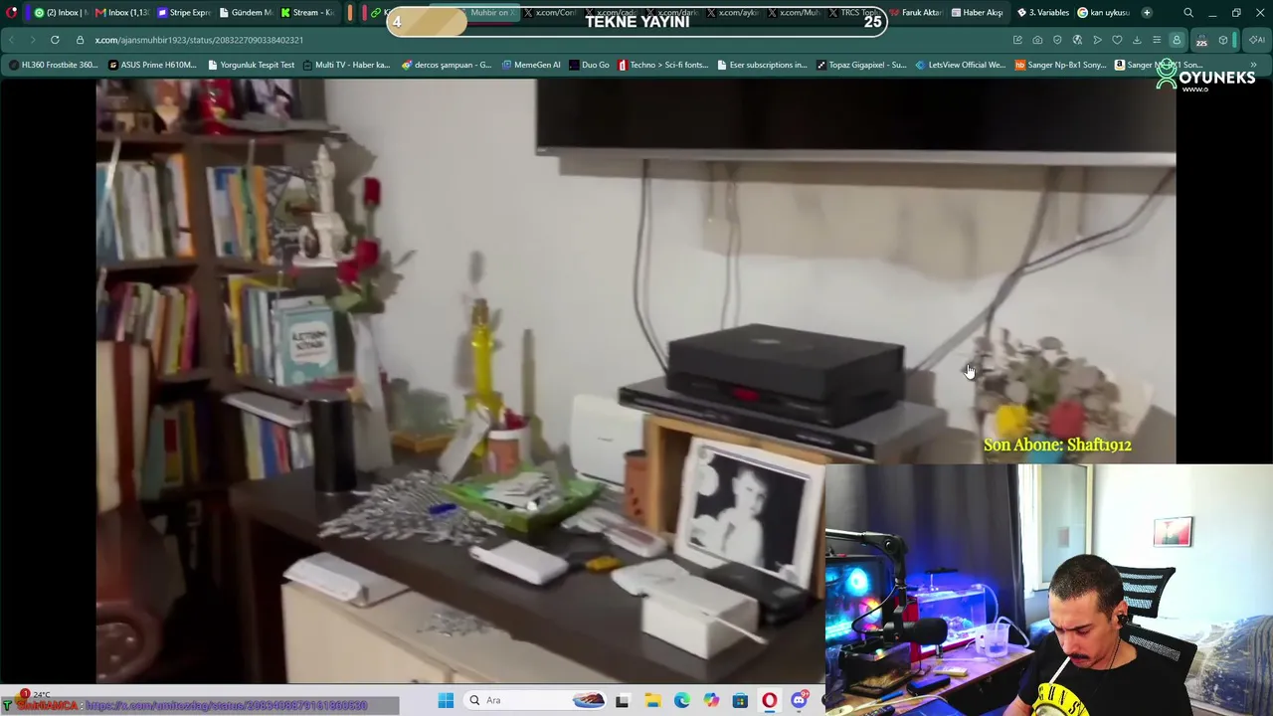
Task: Open the LetsView Official bookmark
Action: (x=960, y=65)
